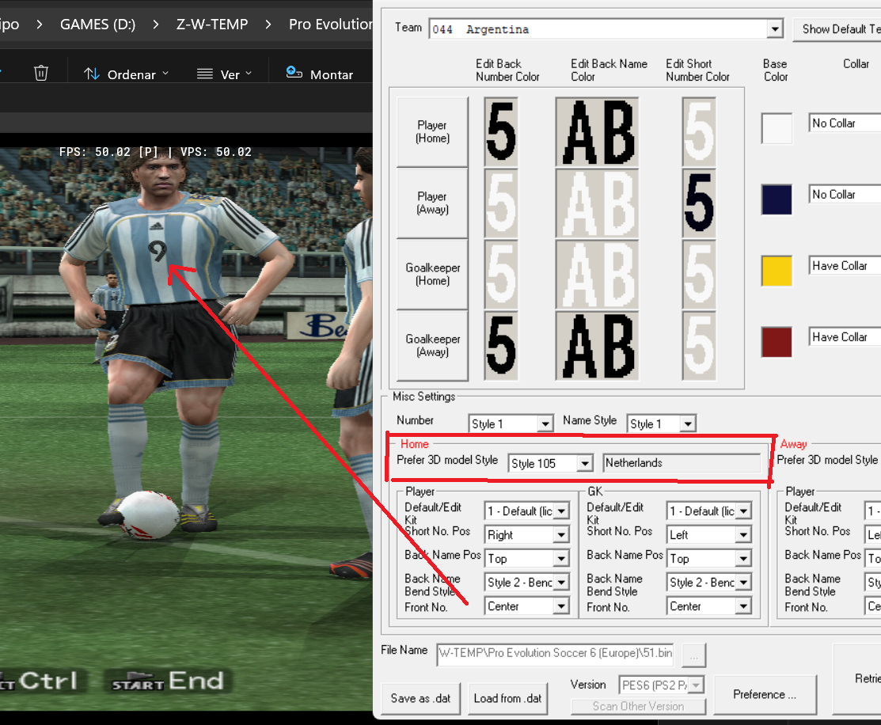This screenshot has width=881, height=725.
Task: Open Player Back Name Bend Style dropdown
Action: (526, 583)
